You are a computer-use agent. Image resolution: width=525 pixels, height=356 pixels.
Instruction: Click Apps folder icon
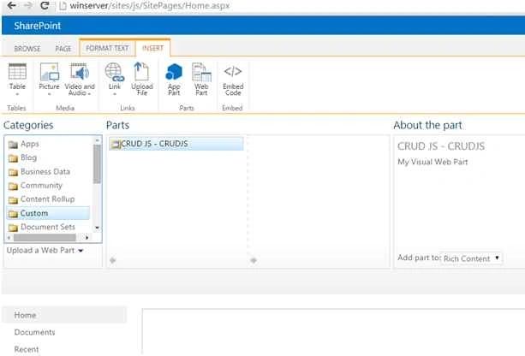13,145
